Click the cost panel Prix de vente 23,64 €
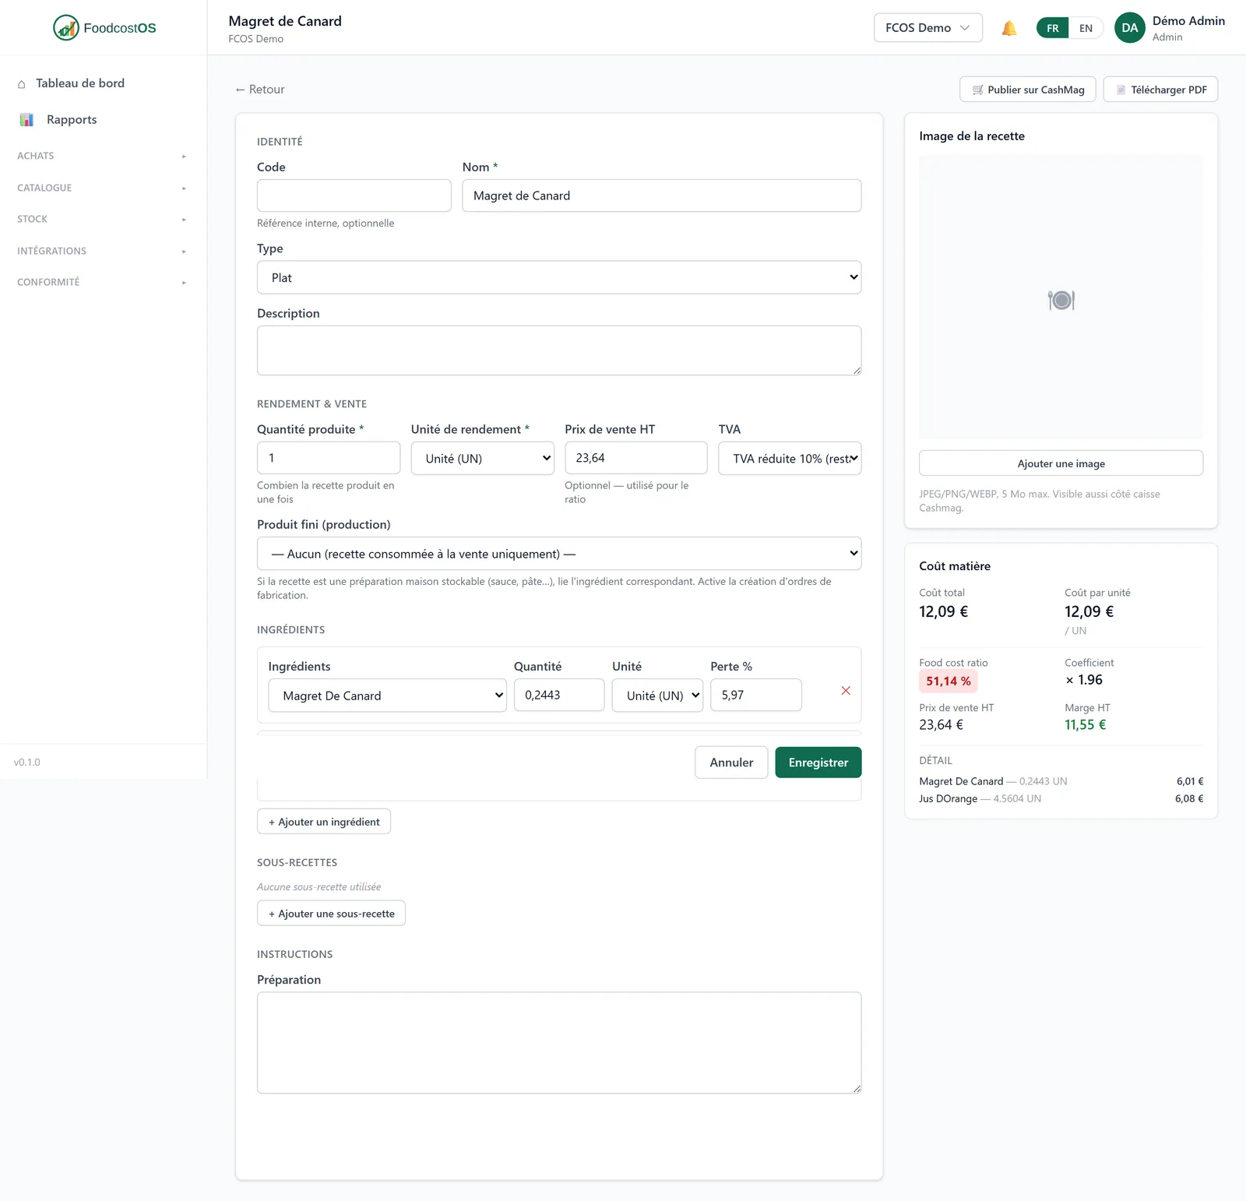The height and width of the screenshot is (1201, 1246). tap(942, 725)
